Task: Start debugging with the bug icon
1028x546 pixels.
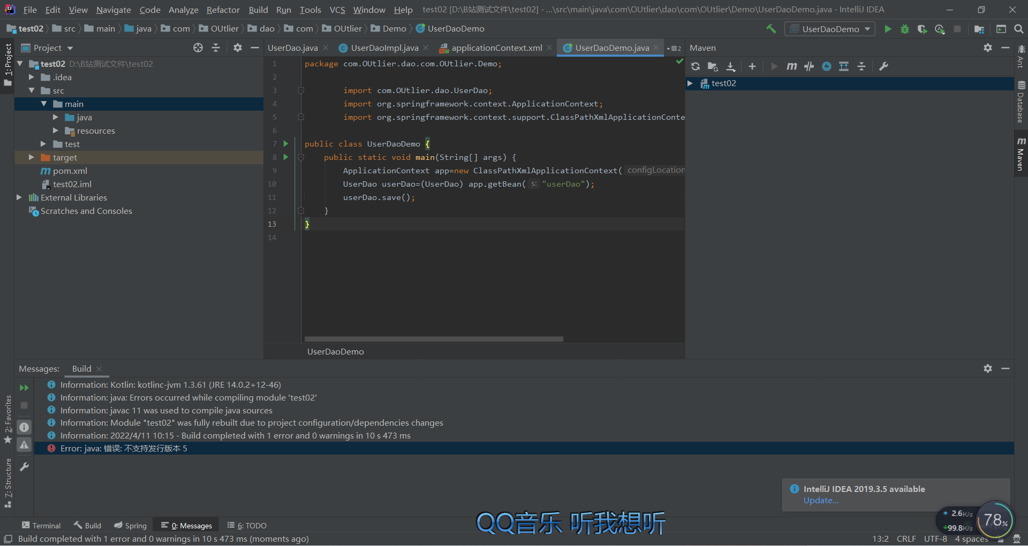Action: click(905, 29)
